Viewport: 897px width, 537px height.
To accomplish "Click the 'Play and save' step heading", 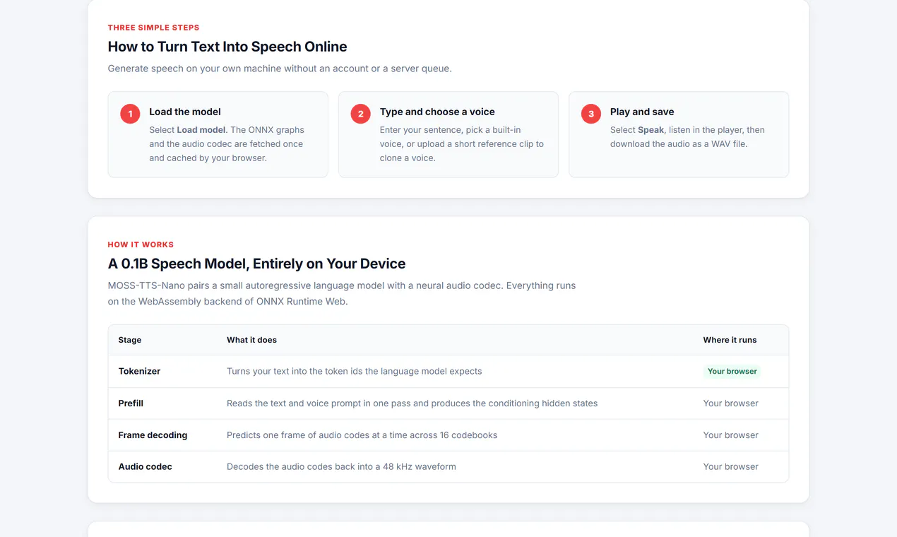I will click(x=642, y=112).
